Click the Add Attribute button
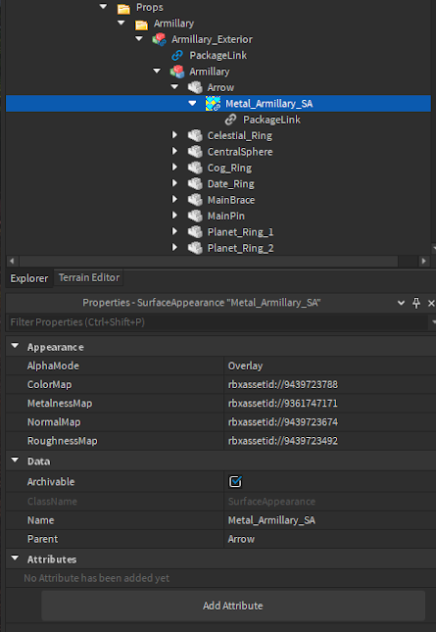This screenshot has width=436, height=632. click(233, 606)
